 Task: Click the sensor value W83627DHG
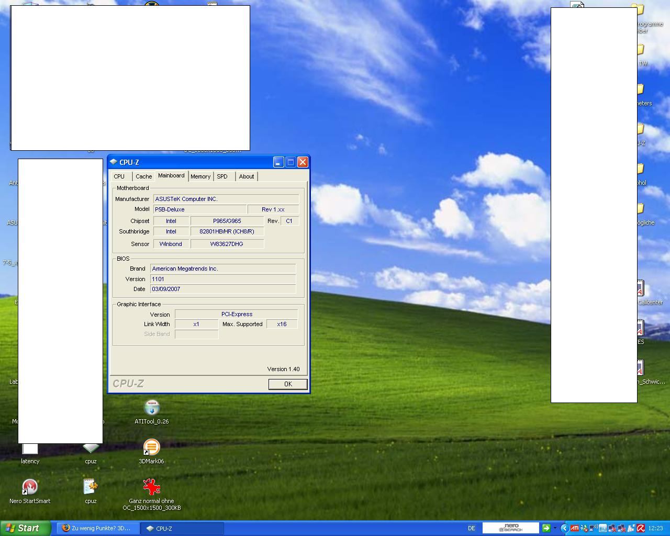[x=227, y=244]
